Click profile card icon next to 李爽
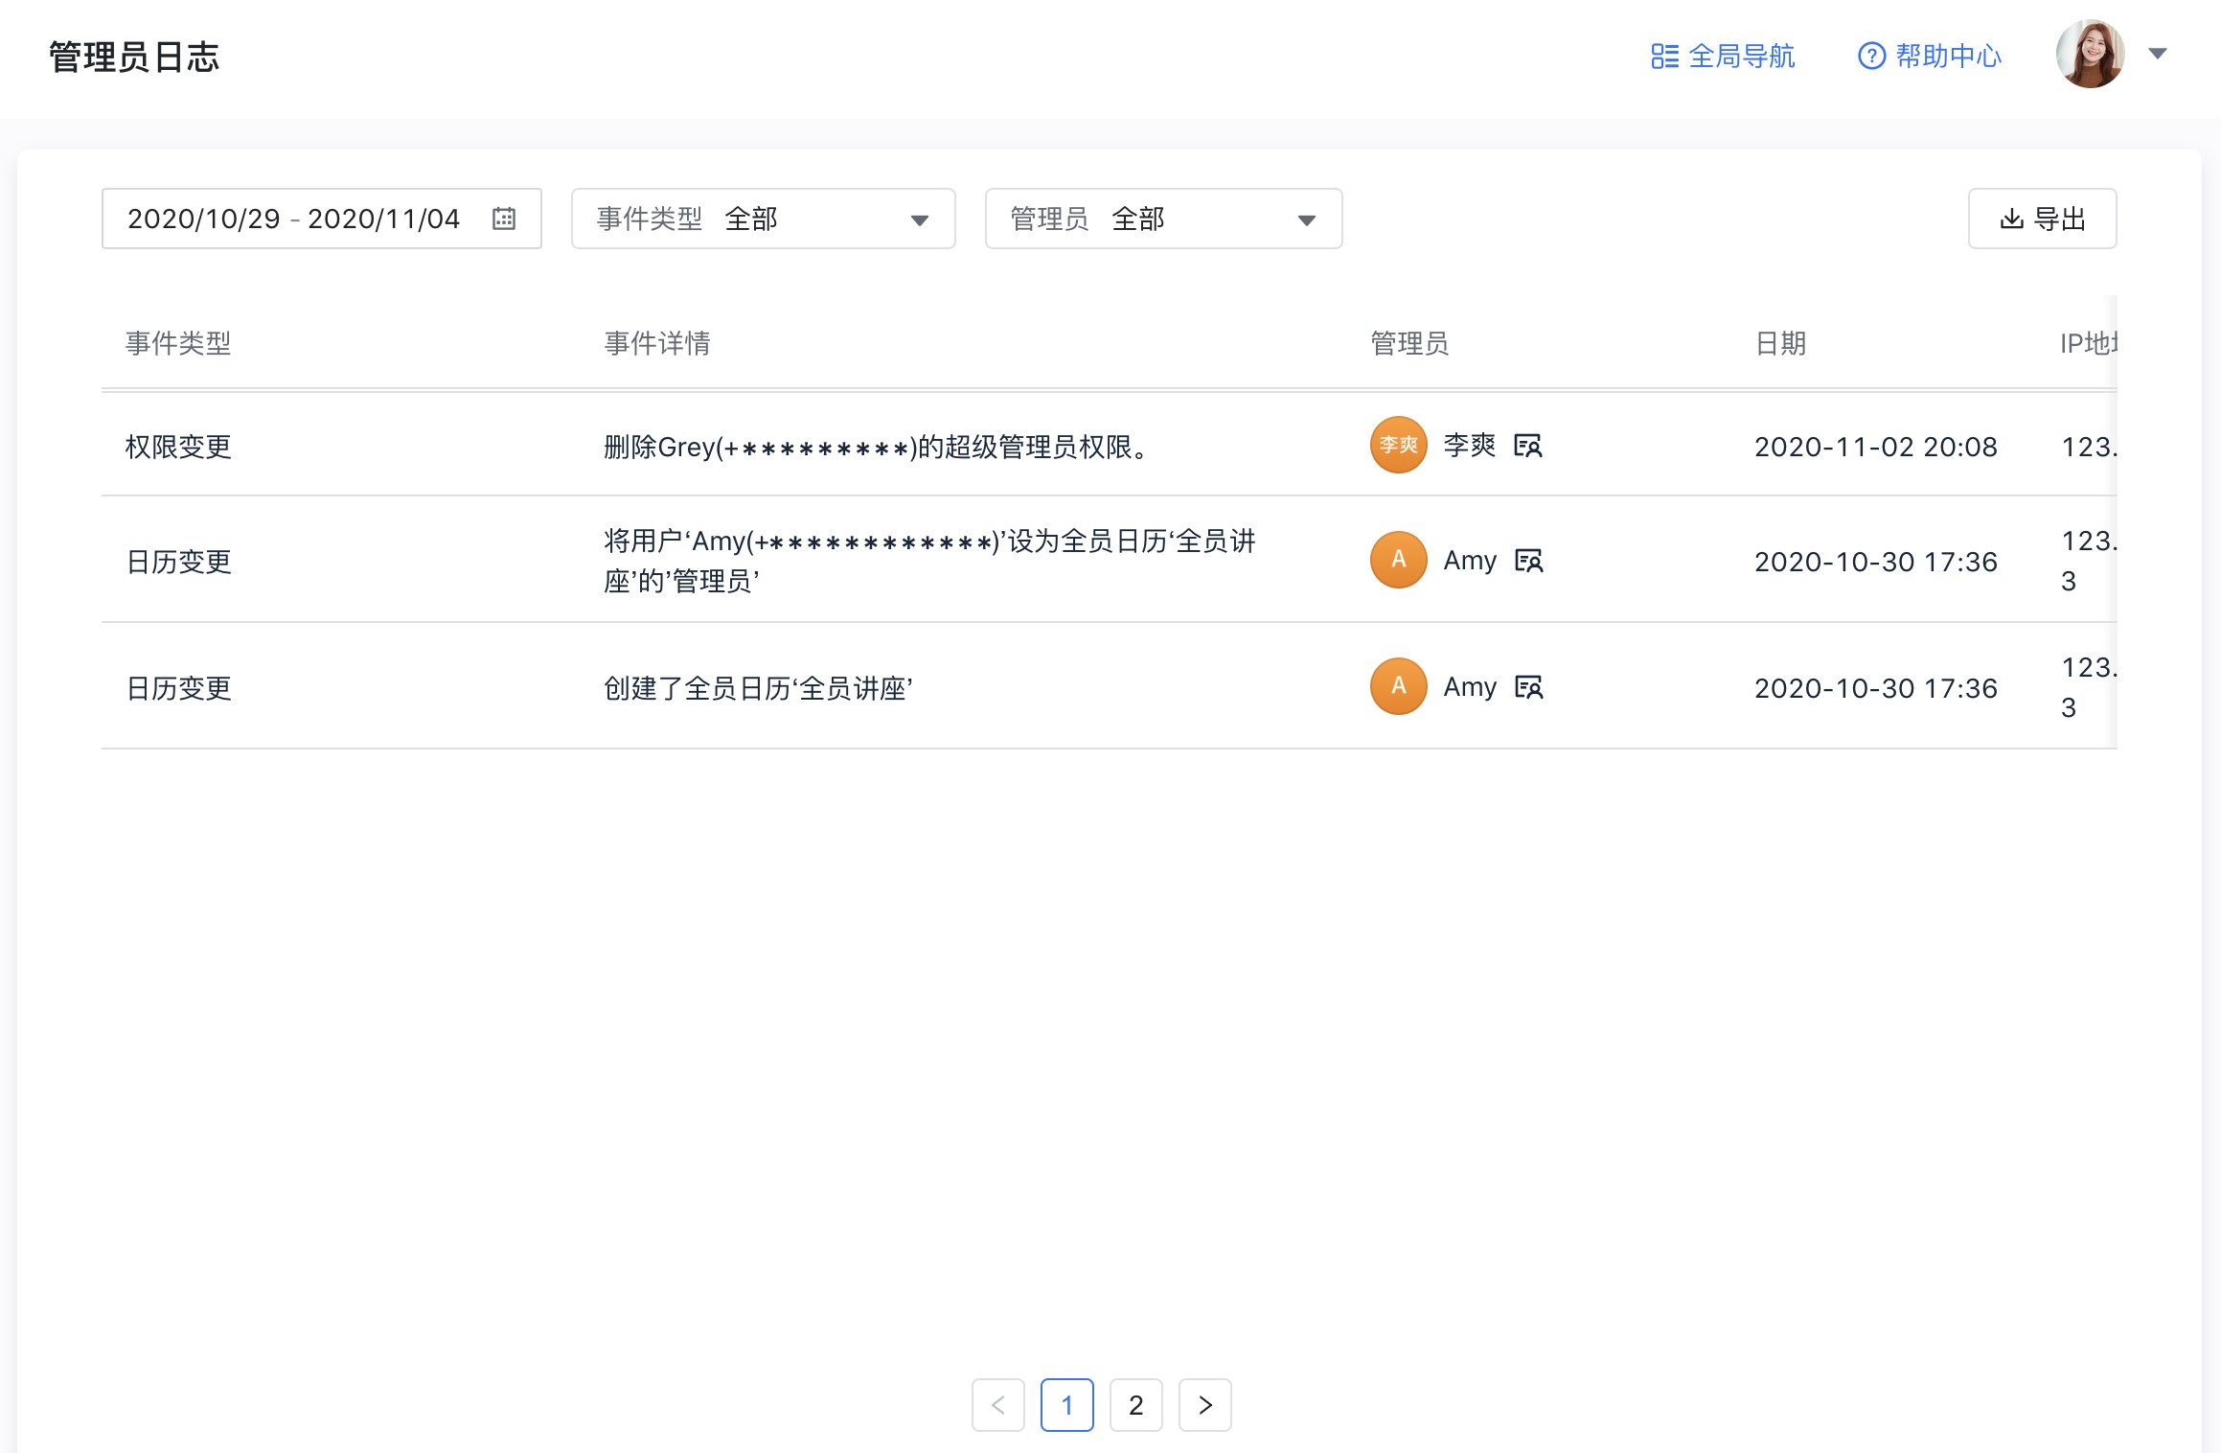The width and height of the screenshot is (2221, 1453). tap(1527, 446)
